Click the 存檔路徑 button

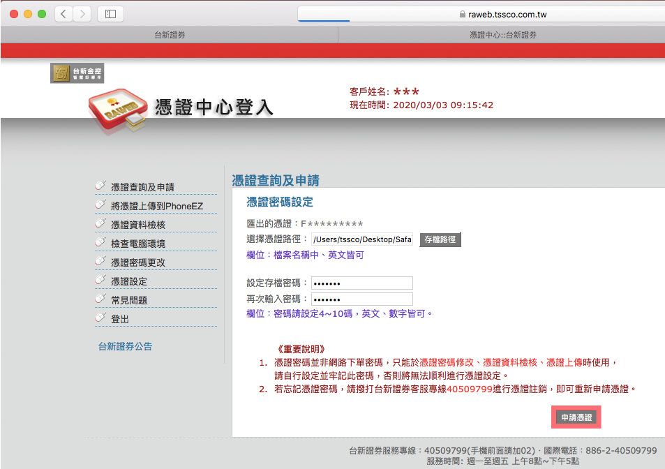pos(440,239)
